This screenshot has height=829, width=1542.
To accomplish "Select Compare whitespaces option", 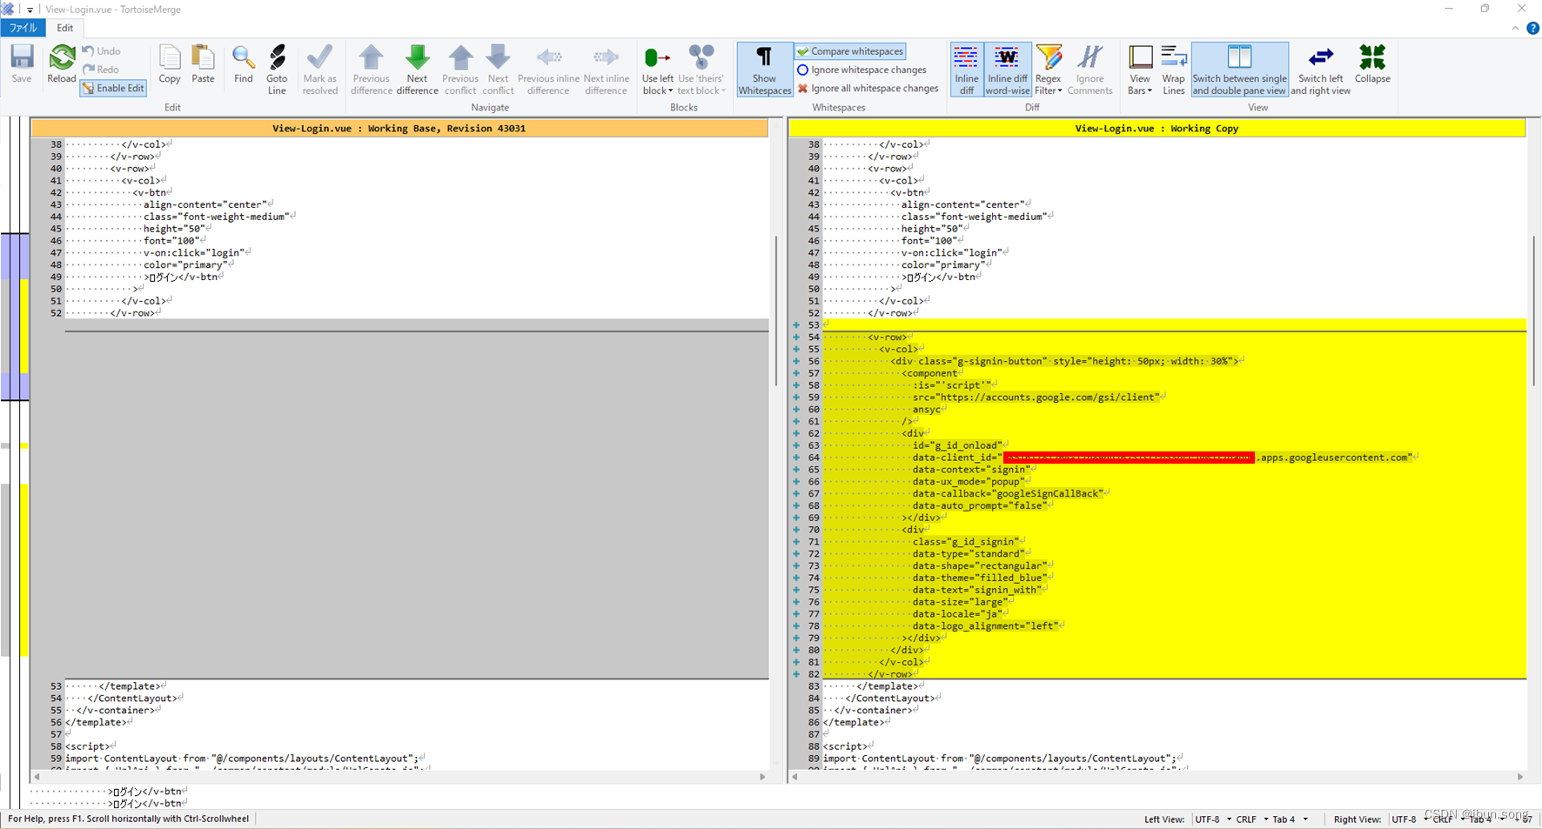I will (850, 51).
